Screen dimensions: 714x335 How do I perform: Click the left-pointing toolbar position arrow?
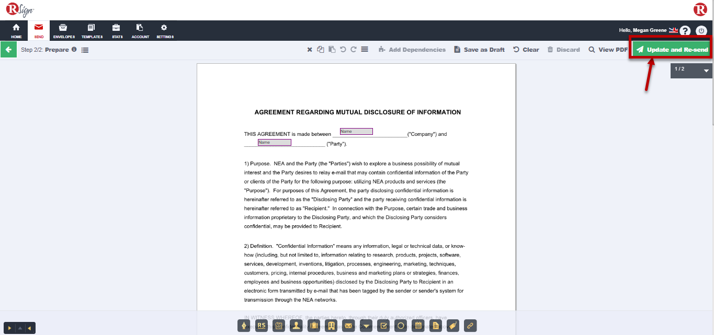(30, 328)
